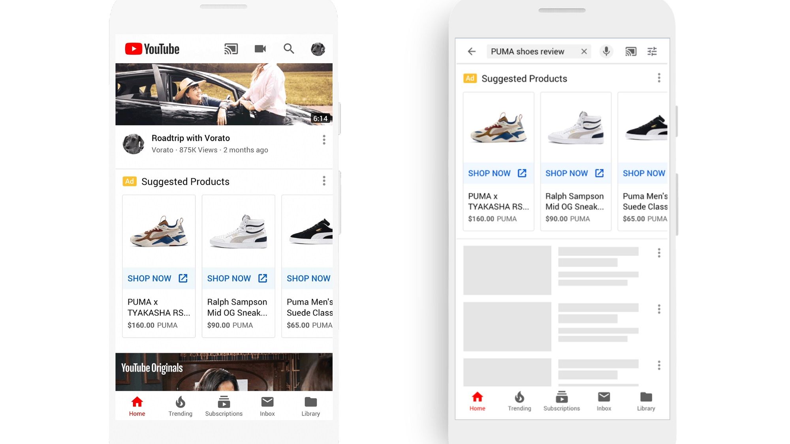The image size is (790, 444).
Task: Open options menu for Roadtrip with Vorato video
Action: 324,140
